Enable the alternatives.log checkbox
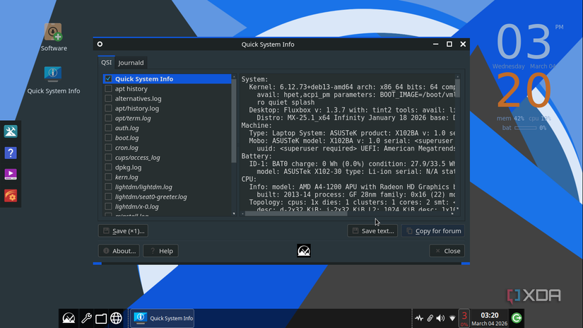 click(x=108, y=98)
